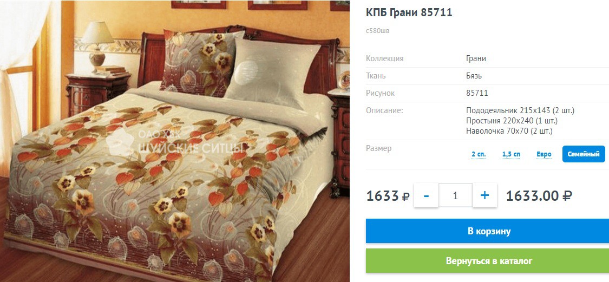Open the Грани collection value
This screenshot has height=282, width=609.
(x=476, y=58)
